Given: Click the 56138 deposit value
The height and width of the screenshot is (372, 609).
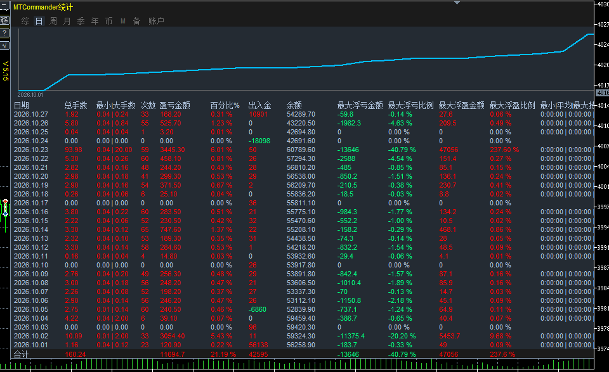Looking at the screenshot, I should (258, 345).
